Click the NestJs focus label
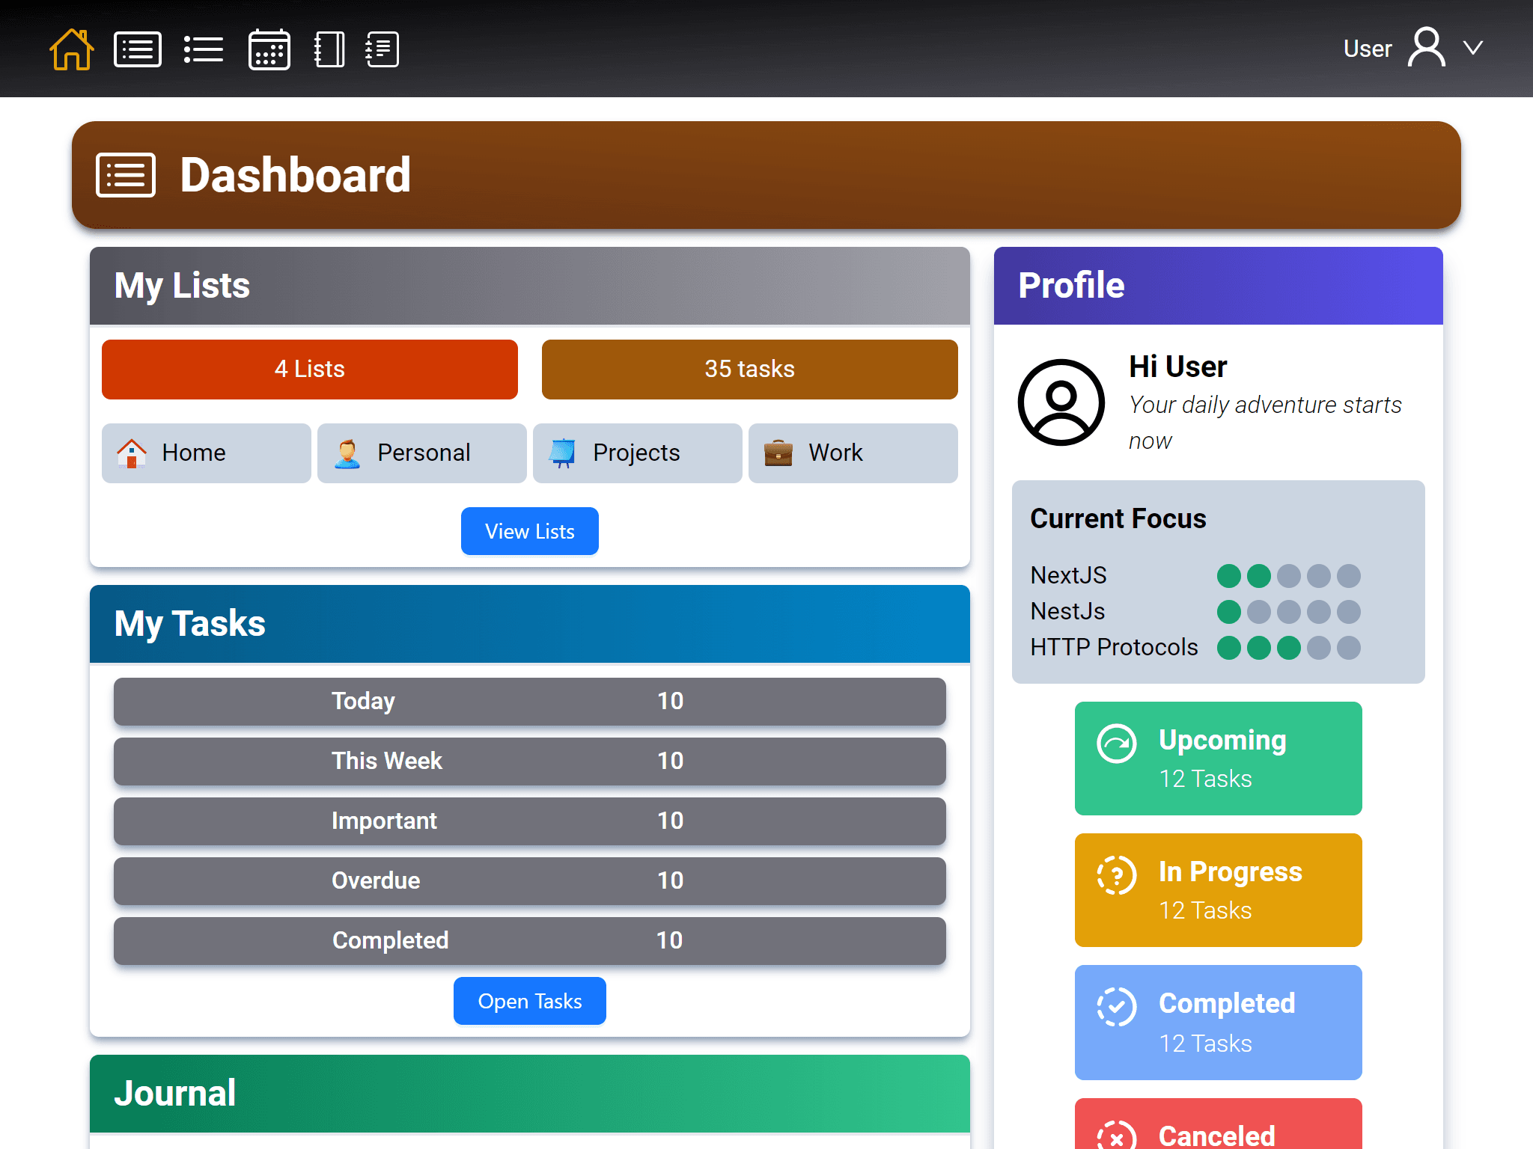This screenshot has height=1149, width=1533. [1067, 611]
